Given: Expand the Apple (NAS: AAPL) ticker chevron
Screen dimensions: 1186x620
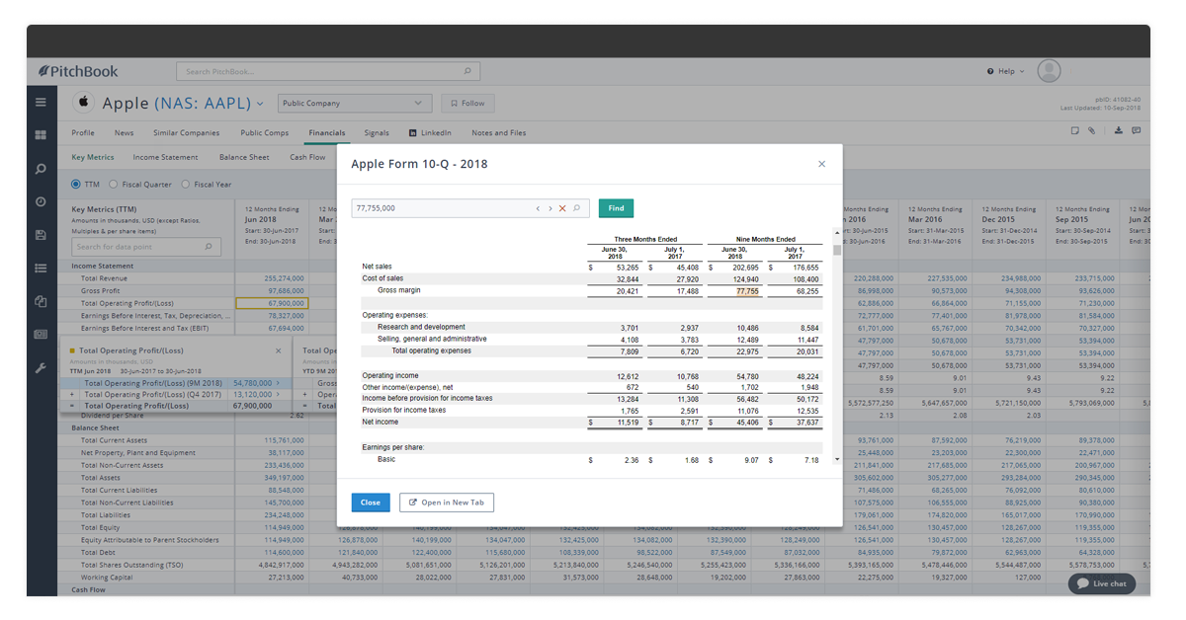Looking at the screenshot, I should pyautogui.click(x=260, y=104).
